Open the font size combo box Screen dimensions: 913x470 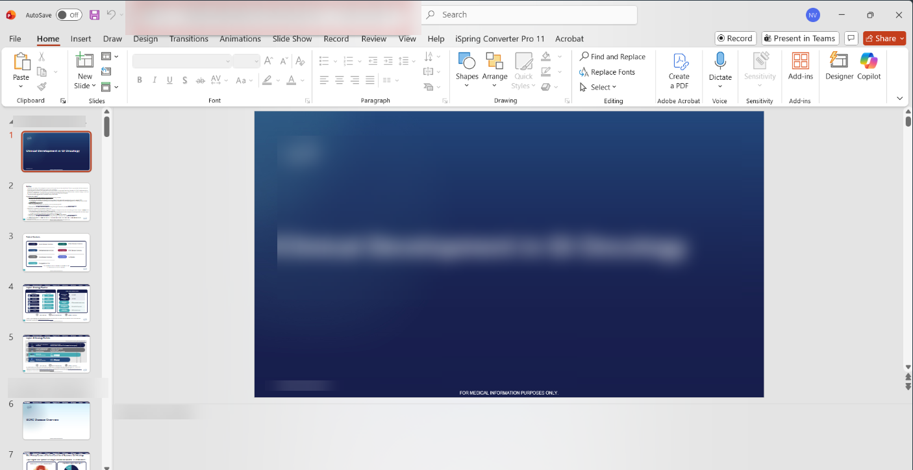246,61
